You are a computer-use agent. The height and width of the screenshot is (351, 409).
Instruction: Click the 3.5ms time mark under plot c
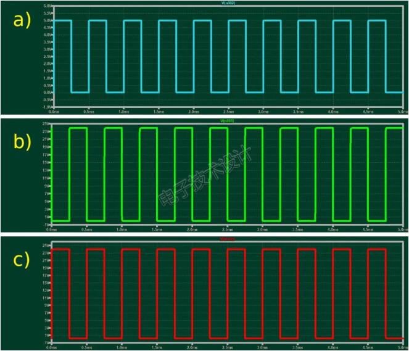click(298, 347)
